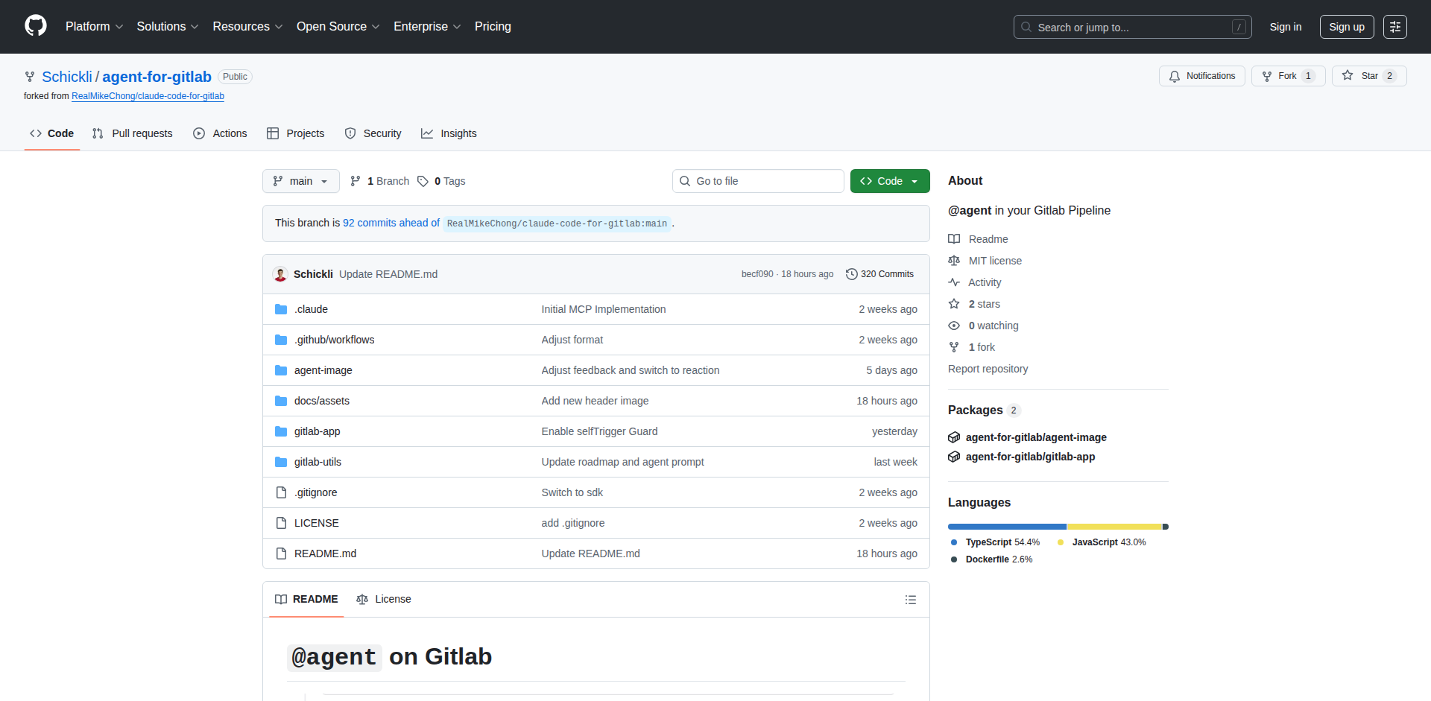Screen dimensions: 1431x701
Task: Expand the Resources menu
Action: pyautogui.click(x=247, y=26)
